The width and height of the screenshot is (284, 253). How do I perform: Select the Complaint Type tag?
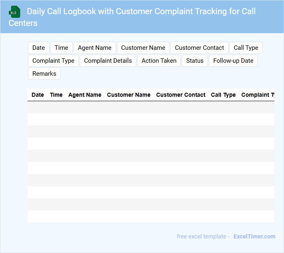pos(53,61)
